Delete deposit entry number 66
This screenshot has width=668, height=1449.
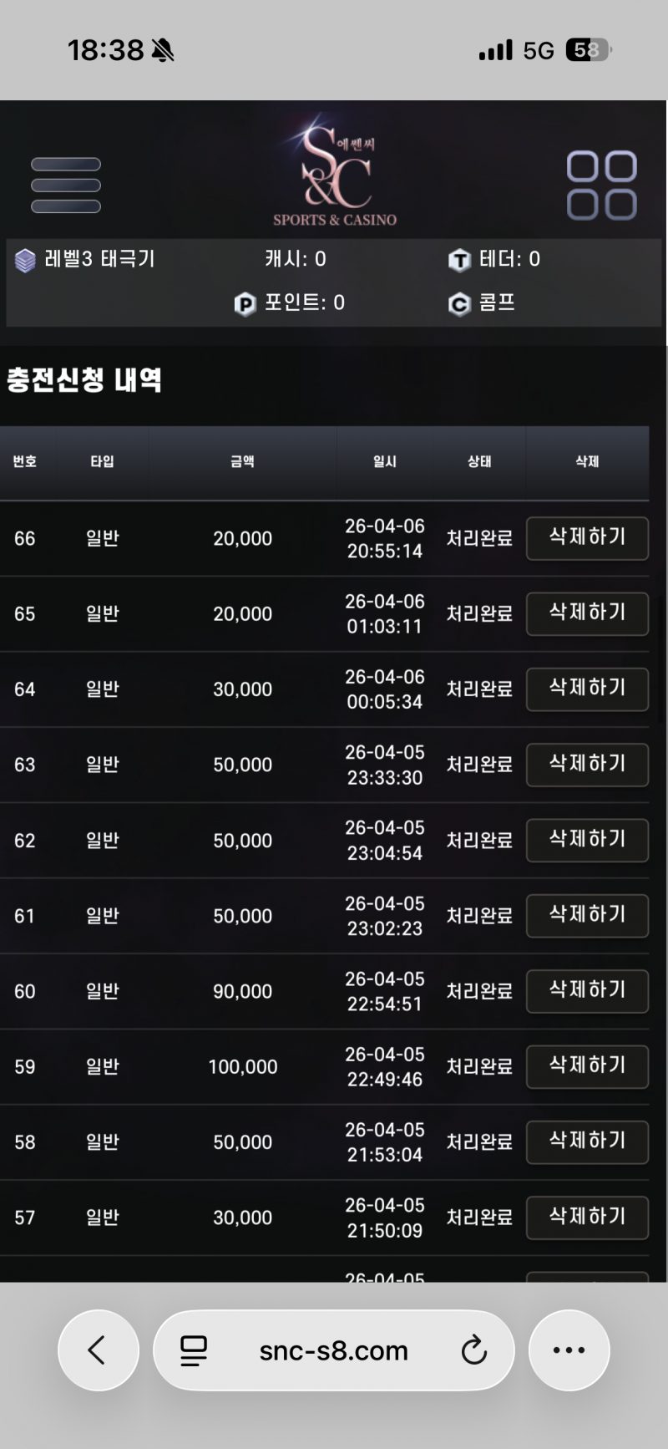587,537
